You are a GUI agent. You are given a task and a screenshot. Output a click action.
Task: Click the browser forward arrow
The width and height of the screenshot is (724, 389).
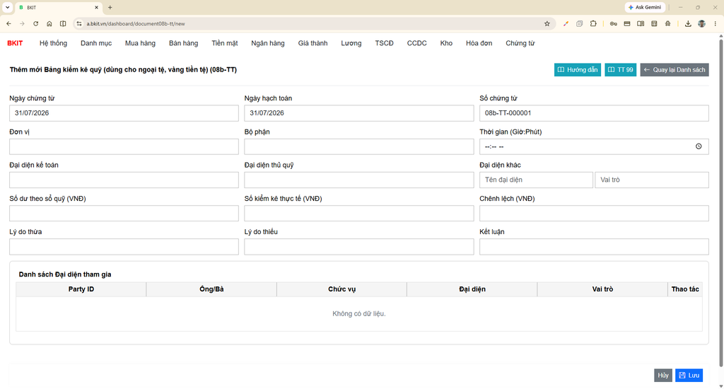[22, 23]
